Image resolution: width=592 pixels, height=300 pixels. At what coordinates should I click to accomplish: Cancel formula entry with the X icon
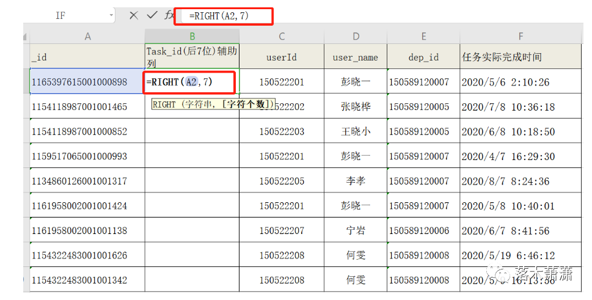coord(133,15)
